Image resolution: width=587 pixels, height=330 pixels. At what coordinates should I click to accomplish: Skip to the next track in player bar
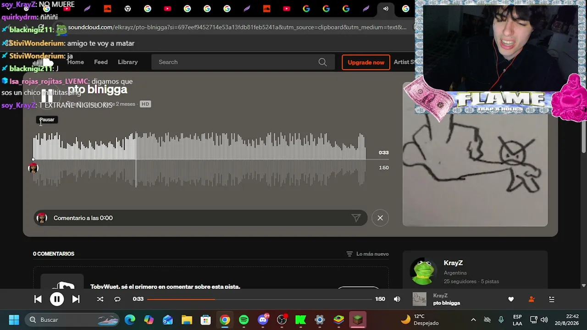point(76,299)
